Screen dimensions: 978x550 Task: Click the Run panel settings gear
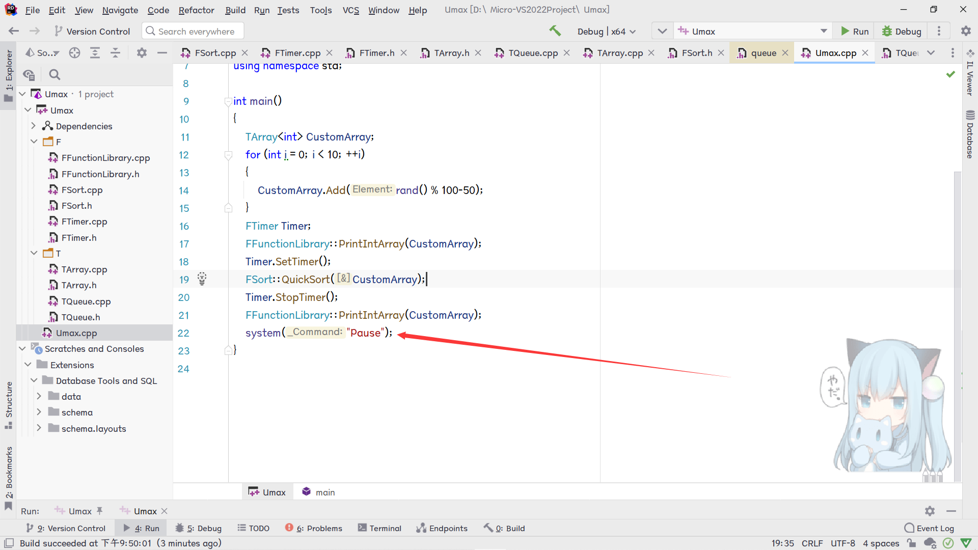point(930,511)
